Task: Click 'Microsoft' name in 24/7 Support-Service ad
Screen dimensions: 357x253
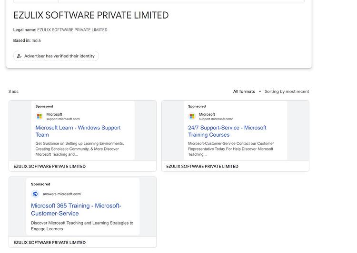Action: (207, 114)
